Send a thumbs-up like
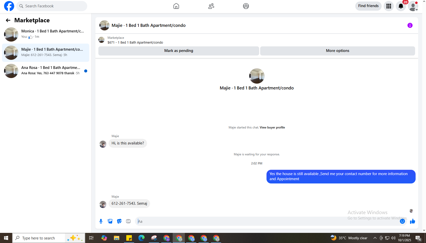Viewport: 426px width, 243px height. coord(413,221)
